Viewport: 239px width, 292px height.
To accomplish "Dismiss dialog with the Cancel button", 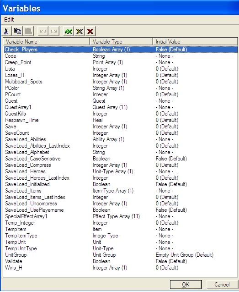I will (x=222, y=285).
